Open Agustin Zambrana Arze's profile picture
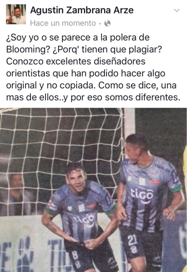187x272 pixels. (16, 14)
